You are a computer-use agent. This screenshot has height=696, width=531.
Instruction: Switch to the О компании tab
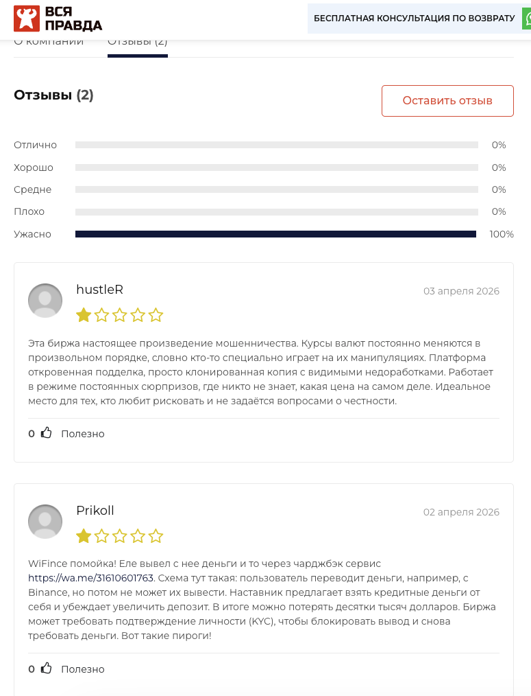(x=49, y=43)
